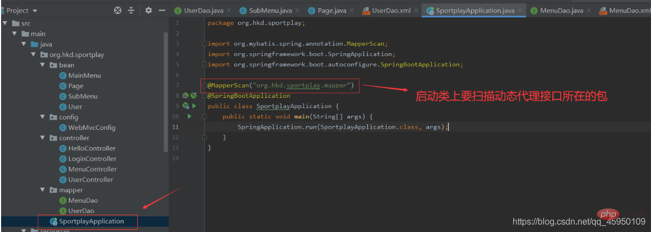Collapse the config package
Screen dimensions: 651x232
point(42,117)
